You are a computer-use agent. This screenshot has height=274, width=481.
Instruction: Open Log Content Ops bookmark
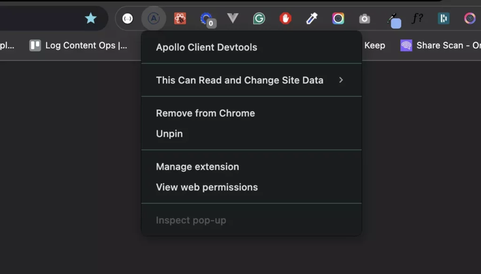click(x=78, y=46)
